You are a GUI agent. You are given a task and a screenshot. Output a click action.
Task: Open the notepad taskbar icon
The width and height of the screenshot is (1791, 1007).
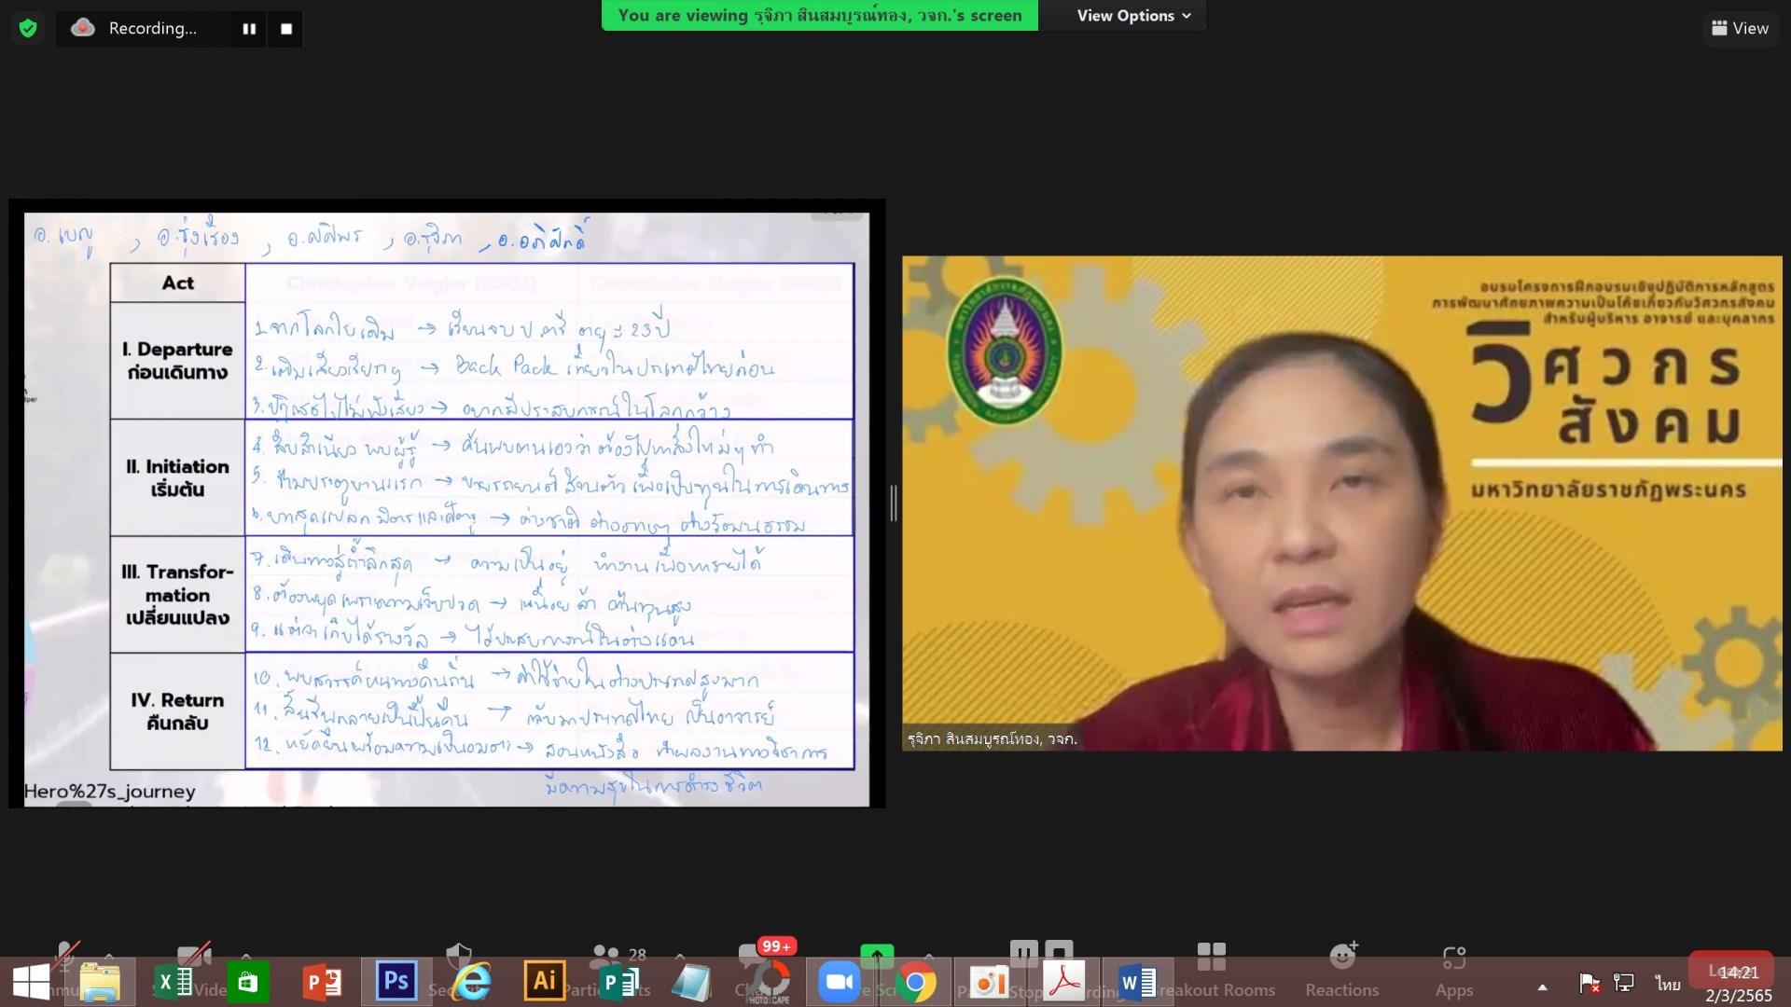pyautogui.click(x=692, y=983)
